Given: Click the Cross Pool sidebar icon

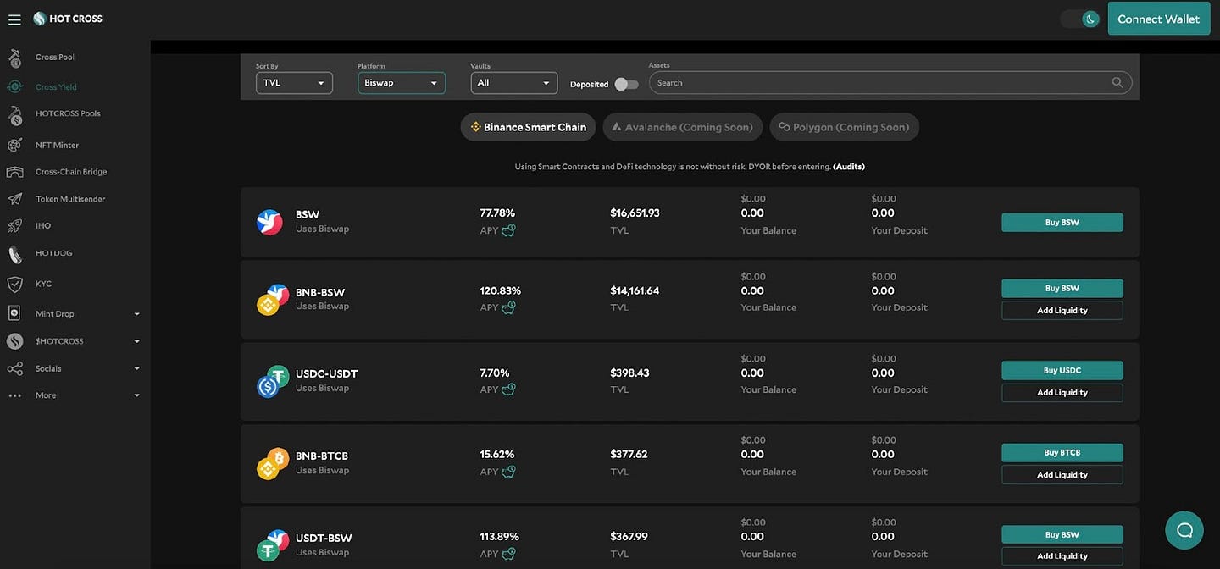Looking at the screenshot, I should pyautogui.click(x=14, y=58).
